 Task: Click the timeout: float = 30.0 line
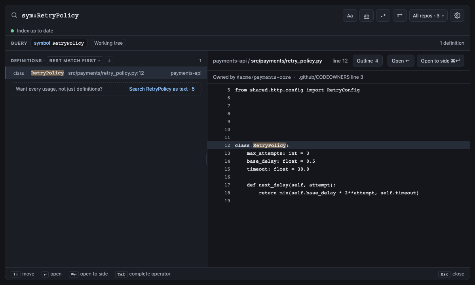tap(278, 169)
